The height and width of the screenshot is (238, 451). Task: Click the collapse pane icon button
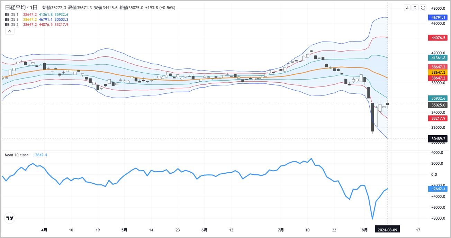(x=415, y=8)
